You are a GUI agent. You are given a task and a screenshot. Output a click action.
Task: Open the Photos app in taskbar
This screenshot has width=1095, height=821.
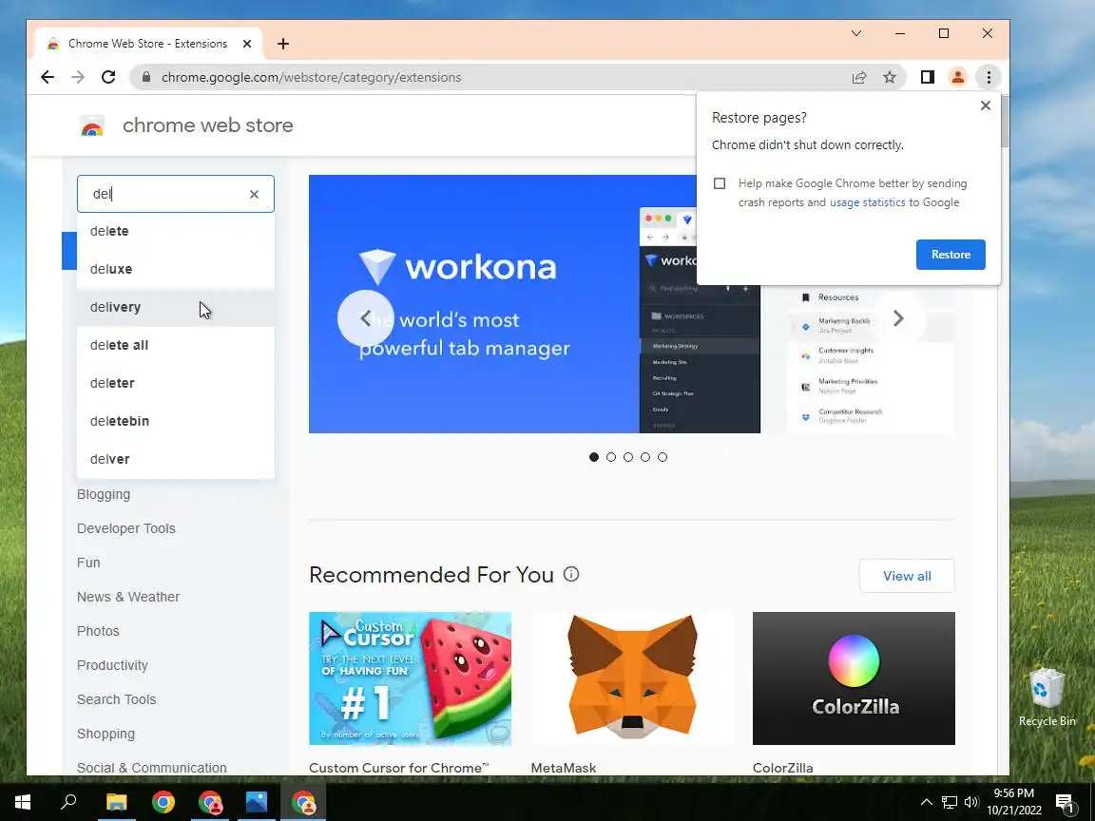coord(257,802)
